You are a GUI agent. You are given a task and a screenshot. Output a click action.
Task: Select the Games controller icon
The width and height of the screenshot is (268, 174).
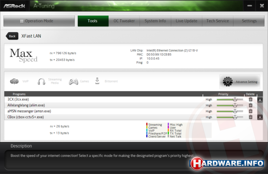73,81
